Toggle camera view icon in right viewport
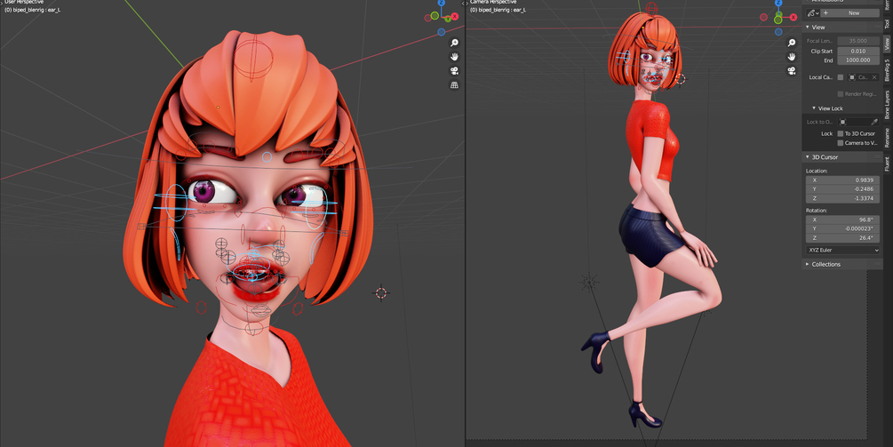Screen dimensions: 893x447 (791, 70)
